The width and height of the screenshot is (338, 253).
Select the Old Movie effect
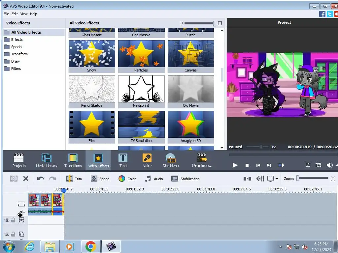191,92
